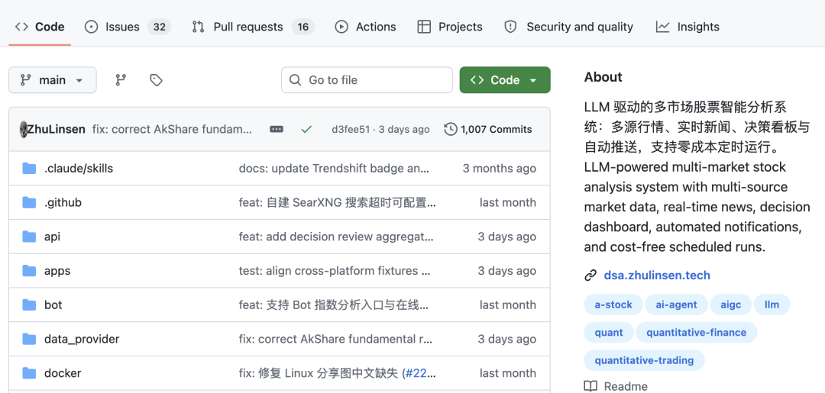Open commit test: align cross-platform fixtures
Image resolution: width=825 pixels, height=393 pixels.
point(335,271)
